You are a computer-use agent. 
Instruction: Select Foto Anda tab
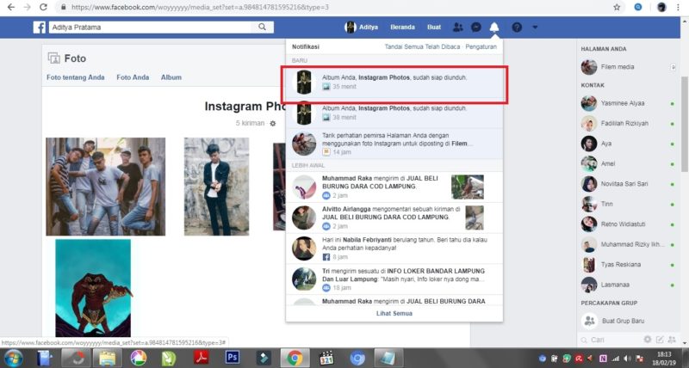pyautogui.click(x=133, y=77)
